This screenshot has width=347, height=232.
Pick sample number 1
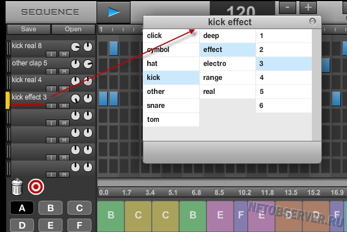284,36
